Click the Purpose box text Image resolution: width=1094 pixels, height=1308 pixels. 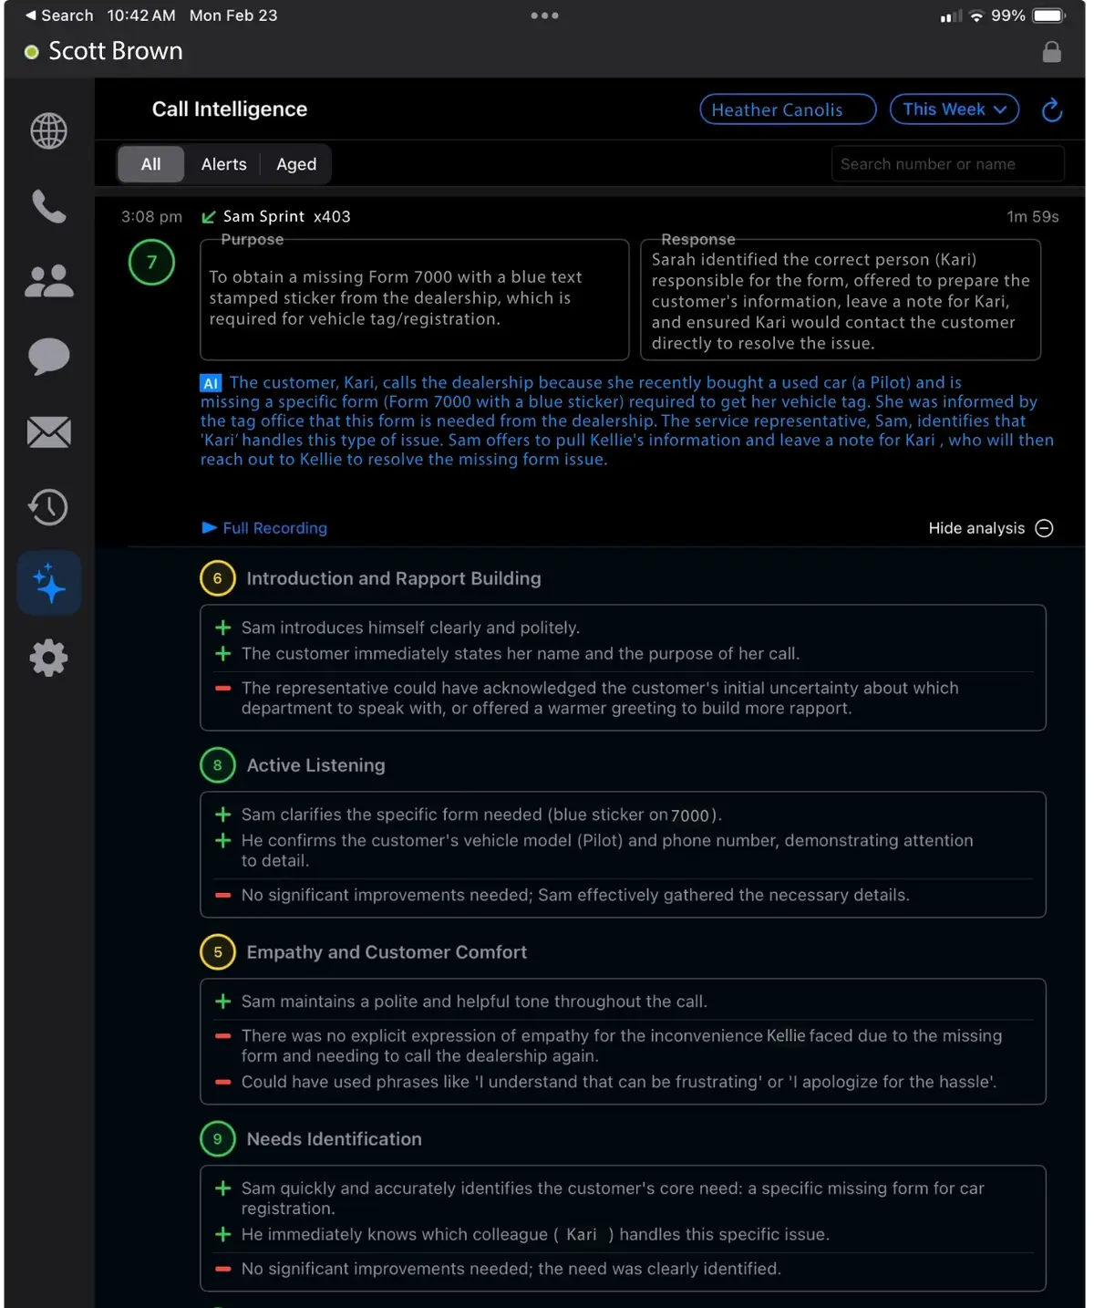pos(395,298)
